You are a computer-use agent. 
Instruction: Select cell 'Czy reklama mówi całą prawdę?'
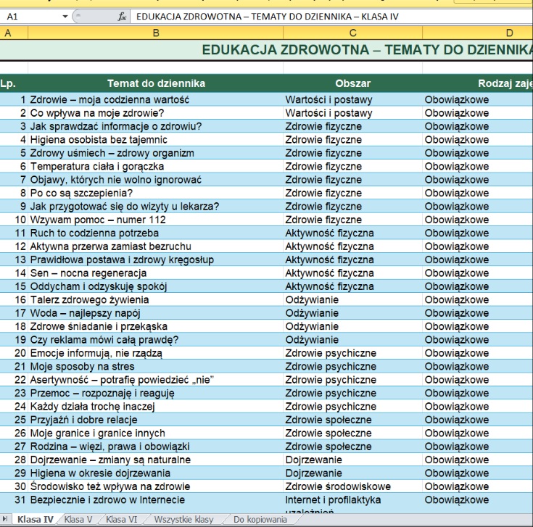tap(156, 340)
